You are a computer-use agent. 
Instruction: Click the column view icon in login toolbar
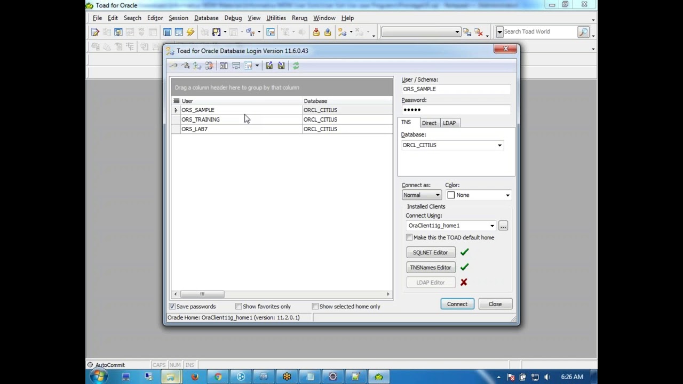click(x=224, y=66)
